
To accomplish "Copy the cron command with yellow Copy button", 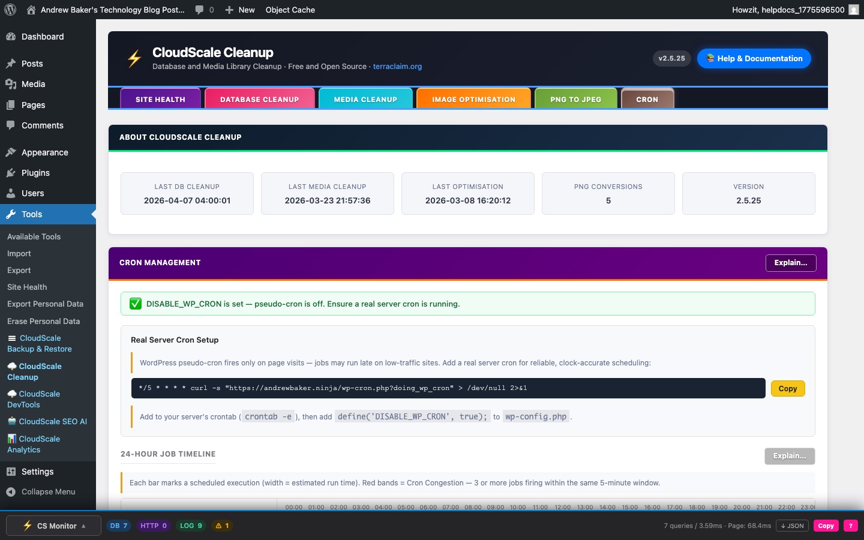I will point(787,388).
